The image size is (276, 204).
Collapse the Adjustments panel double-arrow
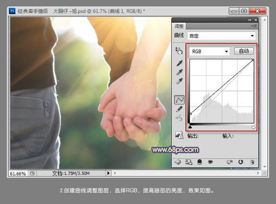pyautogui.click(x=250, y=20)
